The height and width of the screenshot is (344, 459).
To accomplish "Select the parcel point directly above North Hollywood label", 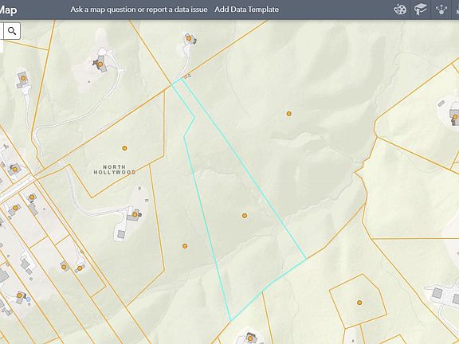I will [x=124, y=148].
